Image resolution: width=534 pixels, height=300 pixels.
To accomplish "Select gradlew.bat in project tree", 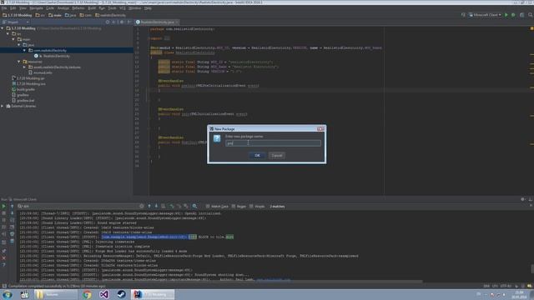I will [x=23, y=101].
